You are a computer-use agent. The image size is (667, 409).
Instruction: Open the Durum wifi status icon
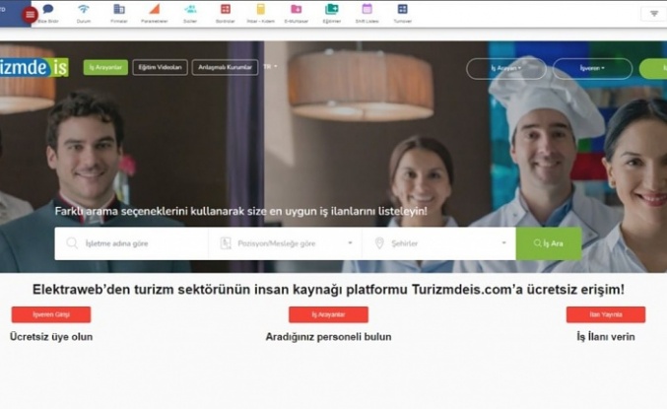(84, 9)
